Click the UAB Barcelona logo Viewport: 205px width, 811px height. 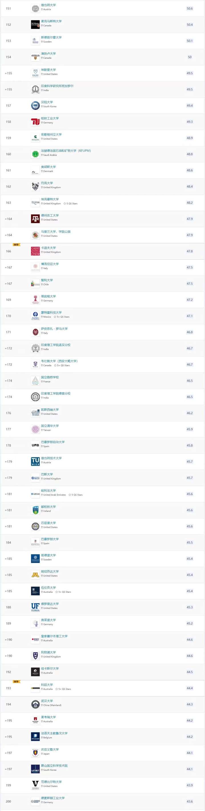pos(35,446)
